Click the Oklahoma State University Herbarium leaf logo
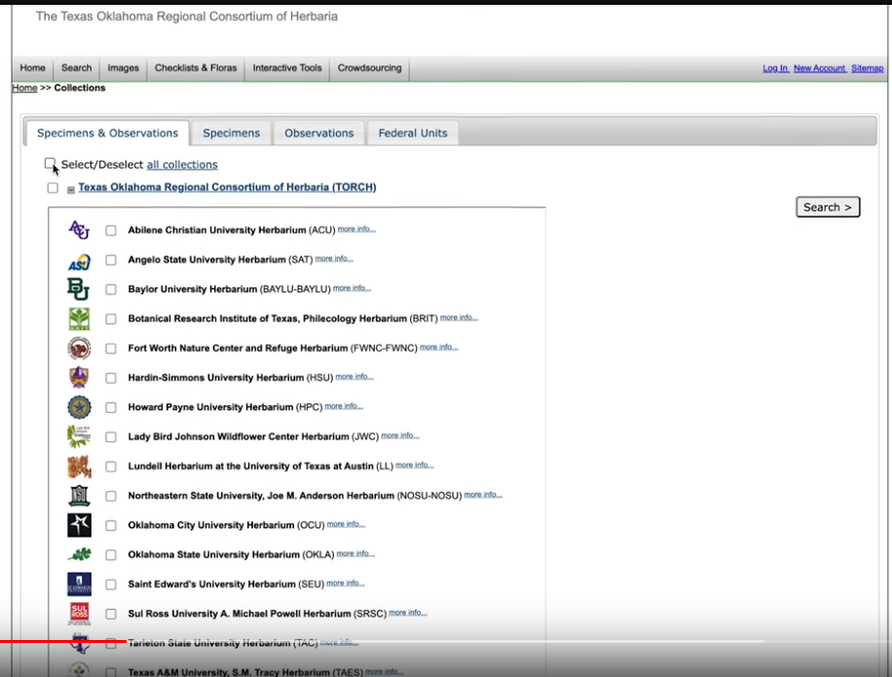Viewport: 892px width, 677px height. (79, 554)
